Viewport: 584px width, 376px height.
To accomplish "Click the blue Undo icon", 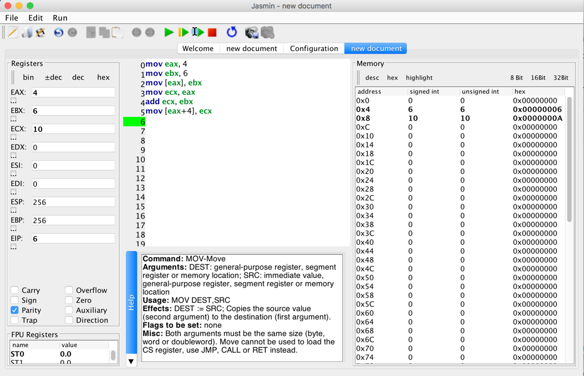I will pyautogui.click(x=58, y=33).
